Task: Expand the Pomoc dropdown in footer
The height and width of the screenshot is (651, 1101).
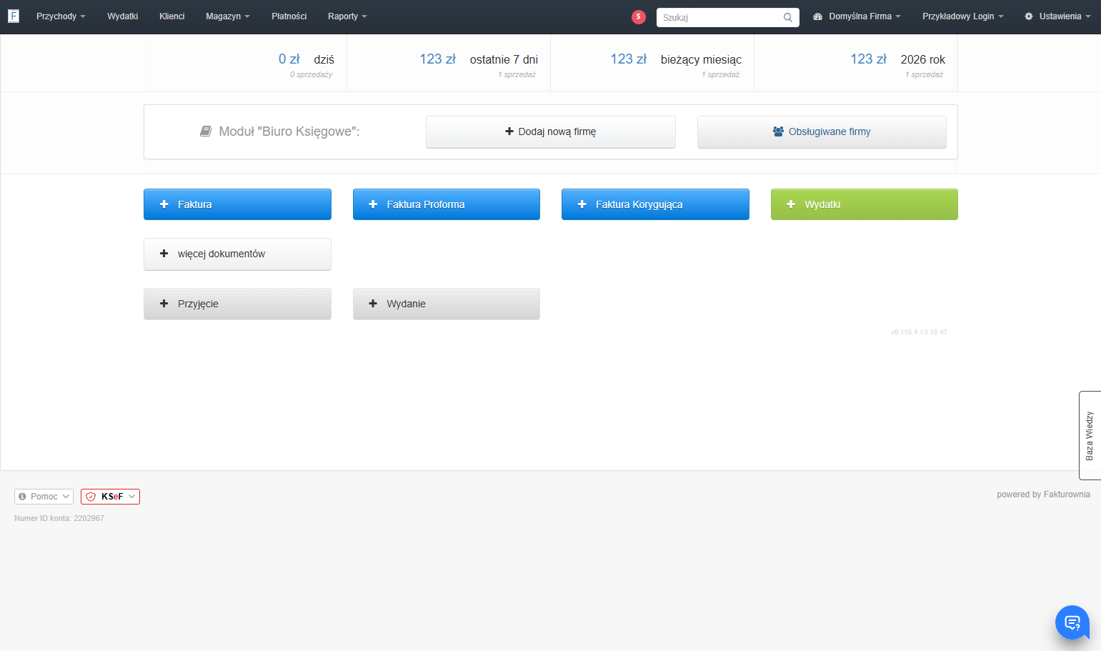Action: 44,497
